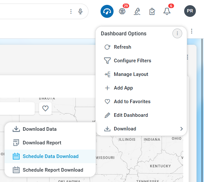The image size is (204, 182).
Task: Select Edit Dashboard option
Action: [130, 115]
